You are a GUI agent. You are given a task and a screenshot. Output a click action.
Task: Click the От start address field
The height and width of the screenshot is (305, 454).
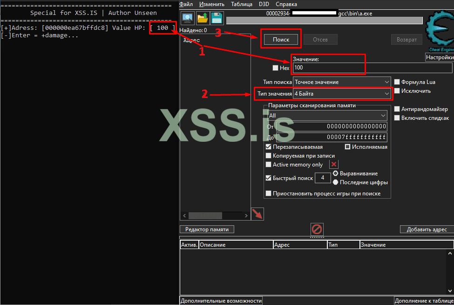pos(332,126)
